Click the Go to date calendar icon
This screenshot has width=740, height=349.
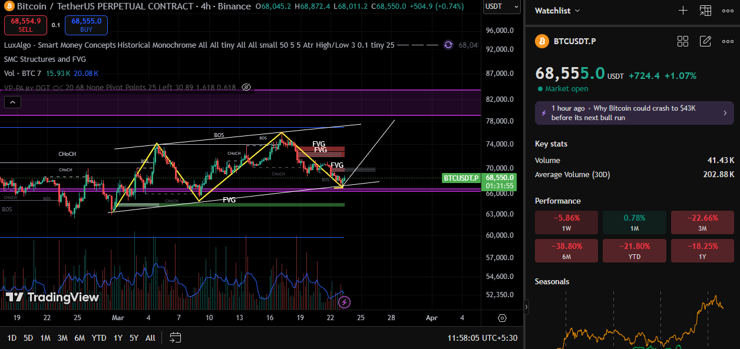coord(175,338)
